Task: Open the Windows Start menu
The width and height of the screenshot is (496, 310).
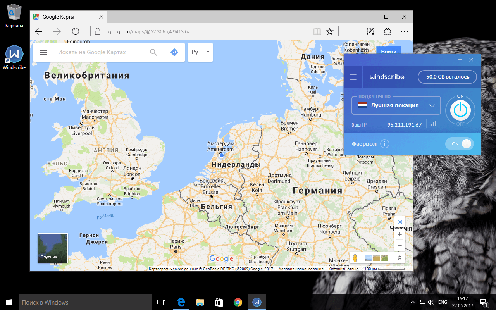Action: pos(9,302)
